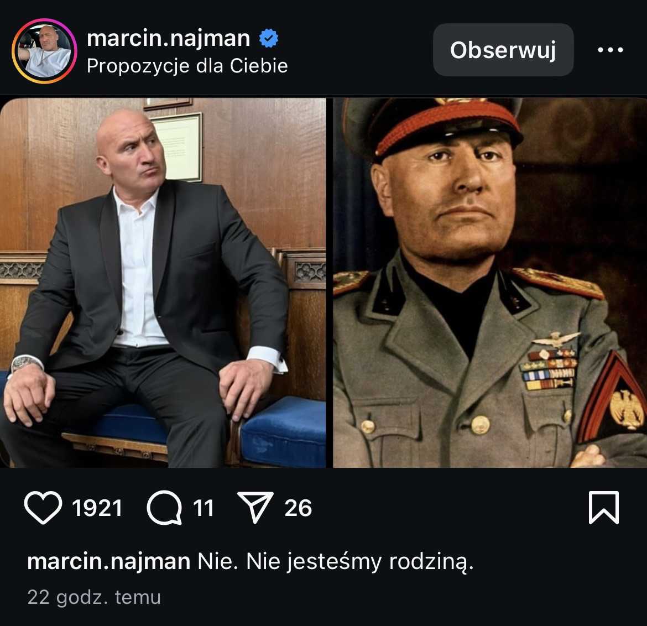The image size is (647, 626).
Task: Tap the left photo of man in suit
Action: (x=163, y=282)
